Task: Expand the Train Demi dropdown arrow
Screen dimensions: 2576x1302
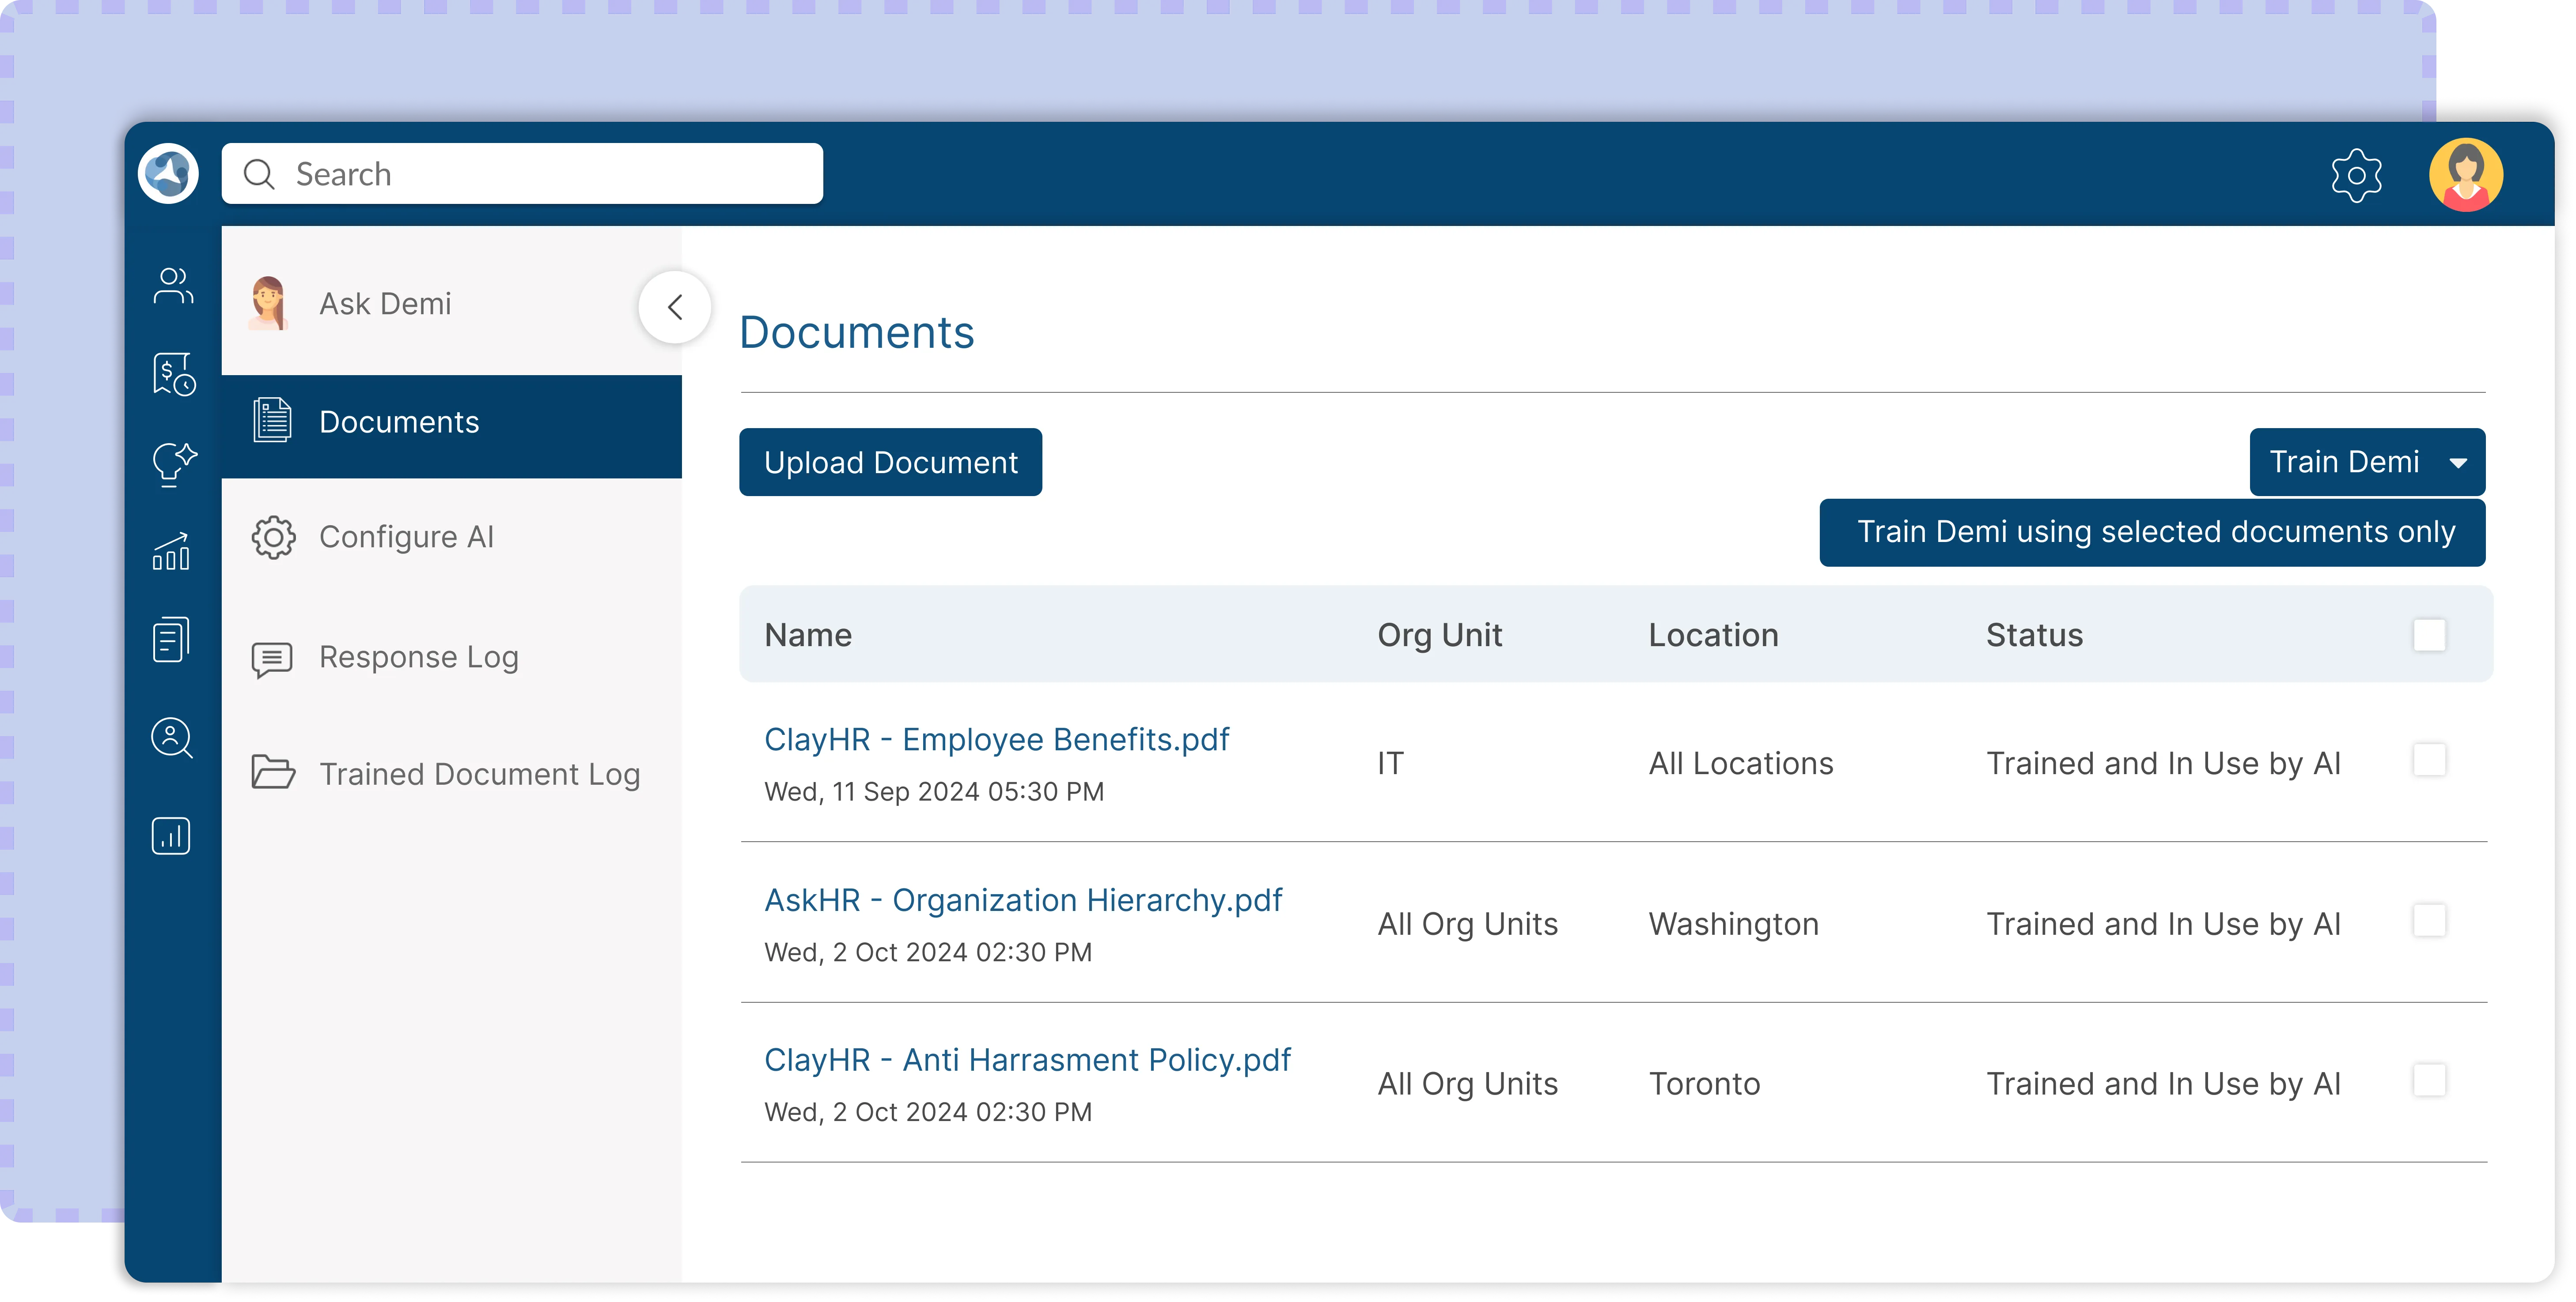Action: [x=2458, y=463]
